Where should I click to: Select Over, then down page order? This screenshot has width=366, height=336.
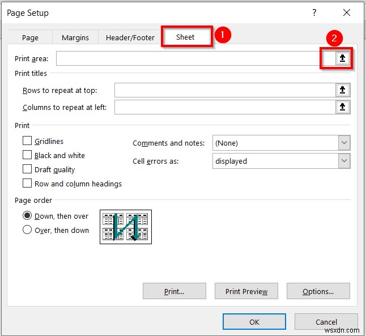(27, 229)
